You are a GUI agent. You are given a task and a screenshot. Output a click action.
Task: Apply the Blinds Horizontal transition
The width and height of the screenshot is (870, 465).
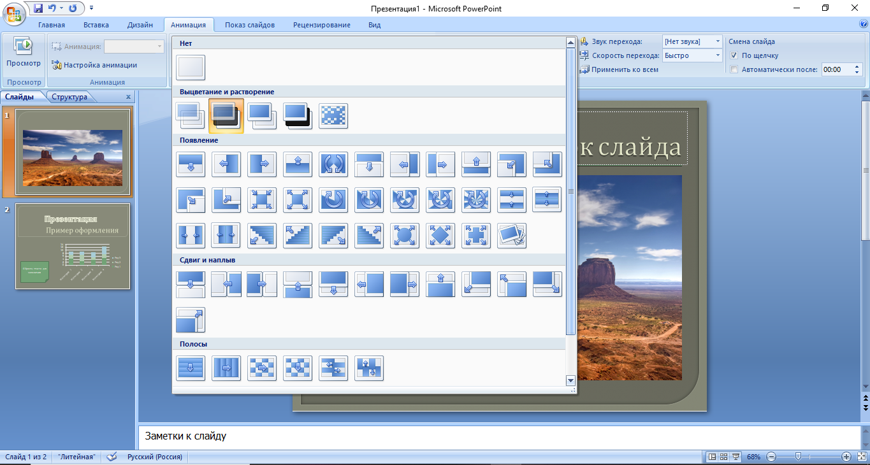coord(191,368)
